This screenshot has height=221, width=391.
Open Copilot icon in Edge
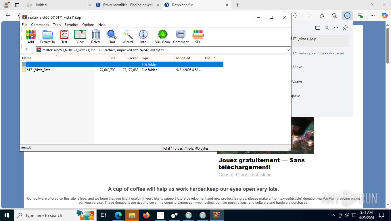coord(385,16)
